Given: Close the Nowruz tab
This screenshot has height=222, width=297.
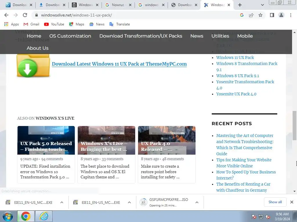Looking at the screenshot, I should (130, 5).
